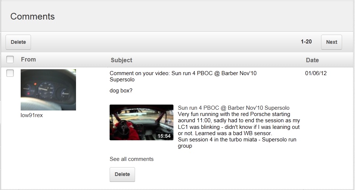The image size is (355, 190).
Task: Click the 'dog box?' comment text
Action: pyautogui.click(x=121, y=91)
